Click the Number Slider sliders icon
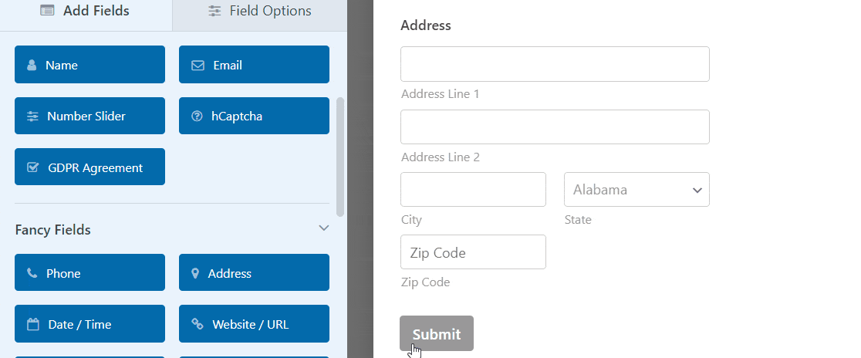Image resolution: width=861 pixels, height=358 pixels. click(32, 117)
